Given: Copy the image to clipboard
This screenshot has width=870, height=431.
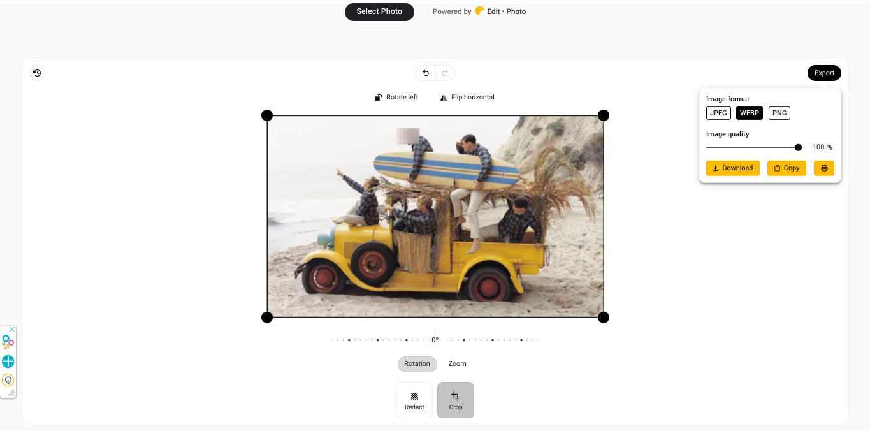Looking at the screenshot, I should coord(787,168).
